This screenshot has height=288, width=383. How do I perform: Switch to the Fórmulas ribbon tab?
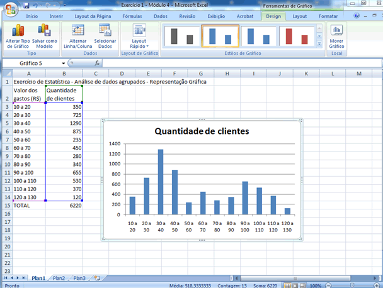point(132,15)
